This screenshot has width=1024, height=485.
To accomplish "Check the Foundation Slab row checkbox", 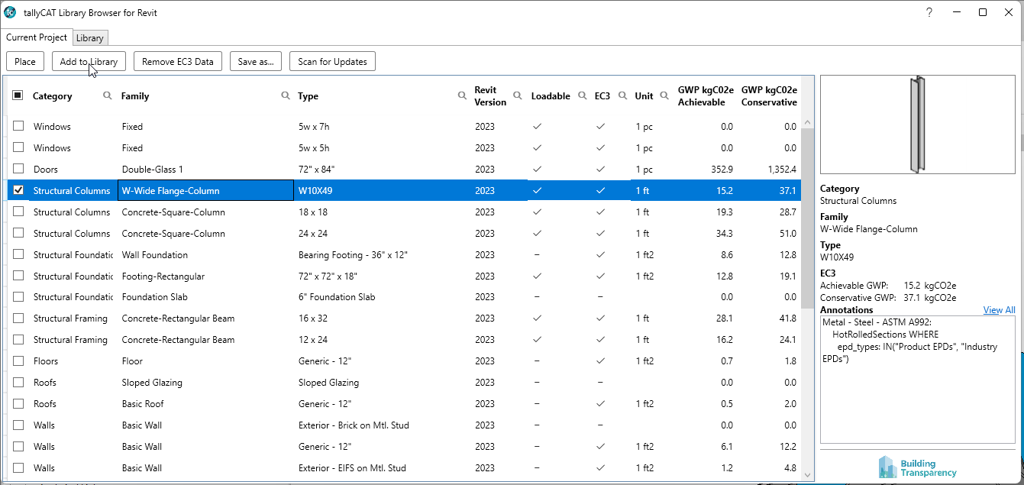I will pos(18,296).
